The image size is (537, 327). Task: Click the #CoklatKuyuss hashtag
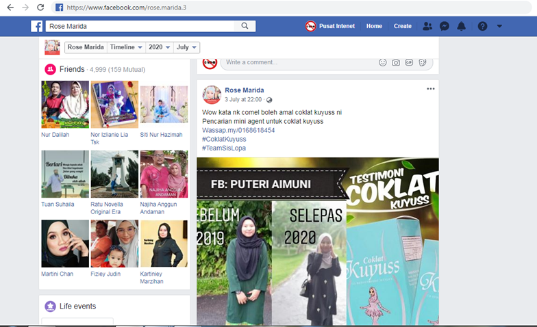click(224, 139)
